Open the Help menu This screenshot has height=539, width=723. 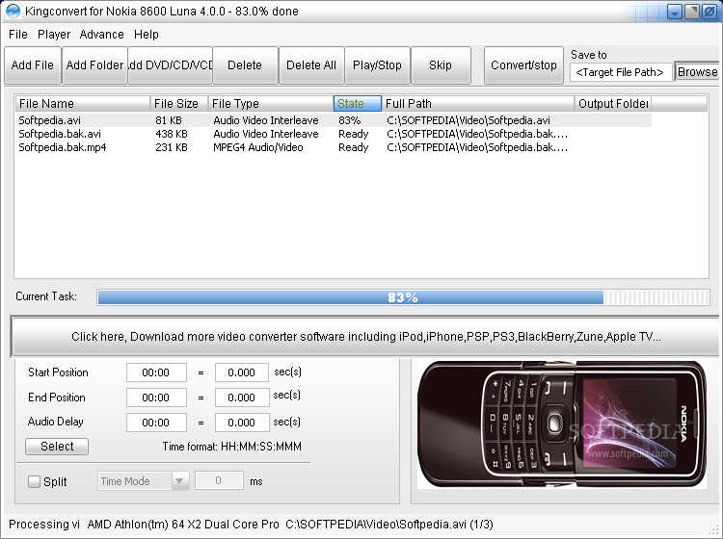(147, 35)
